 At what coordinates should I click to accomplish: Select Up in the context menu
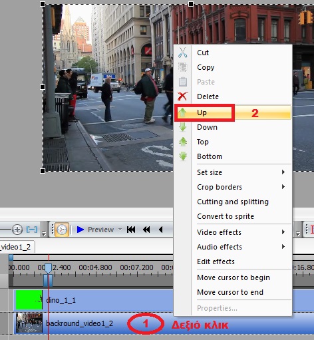tap(233, 112)
